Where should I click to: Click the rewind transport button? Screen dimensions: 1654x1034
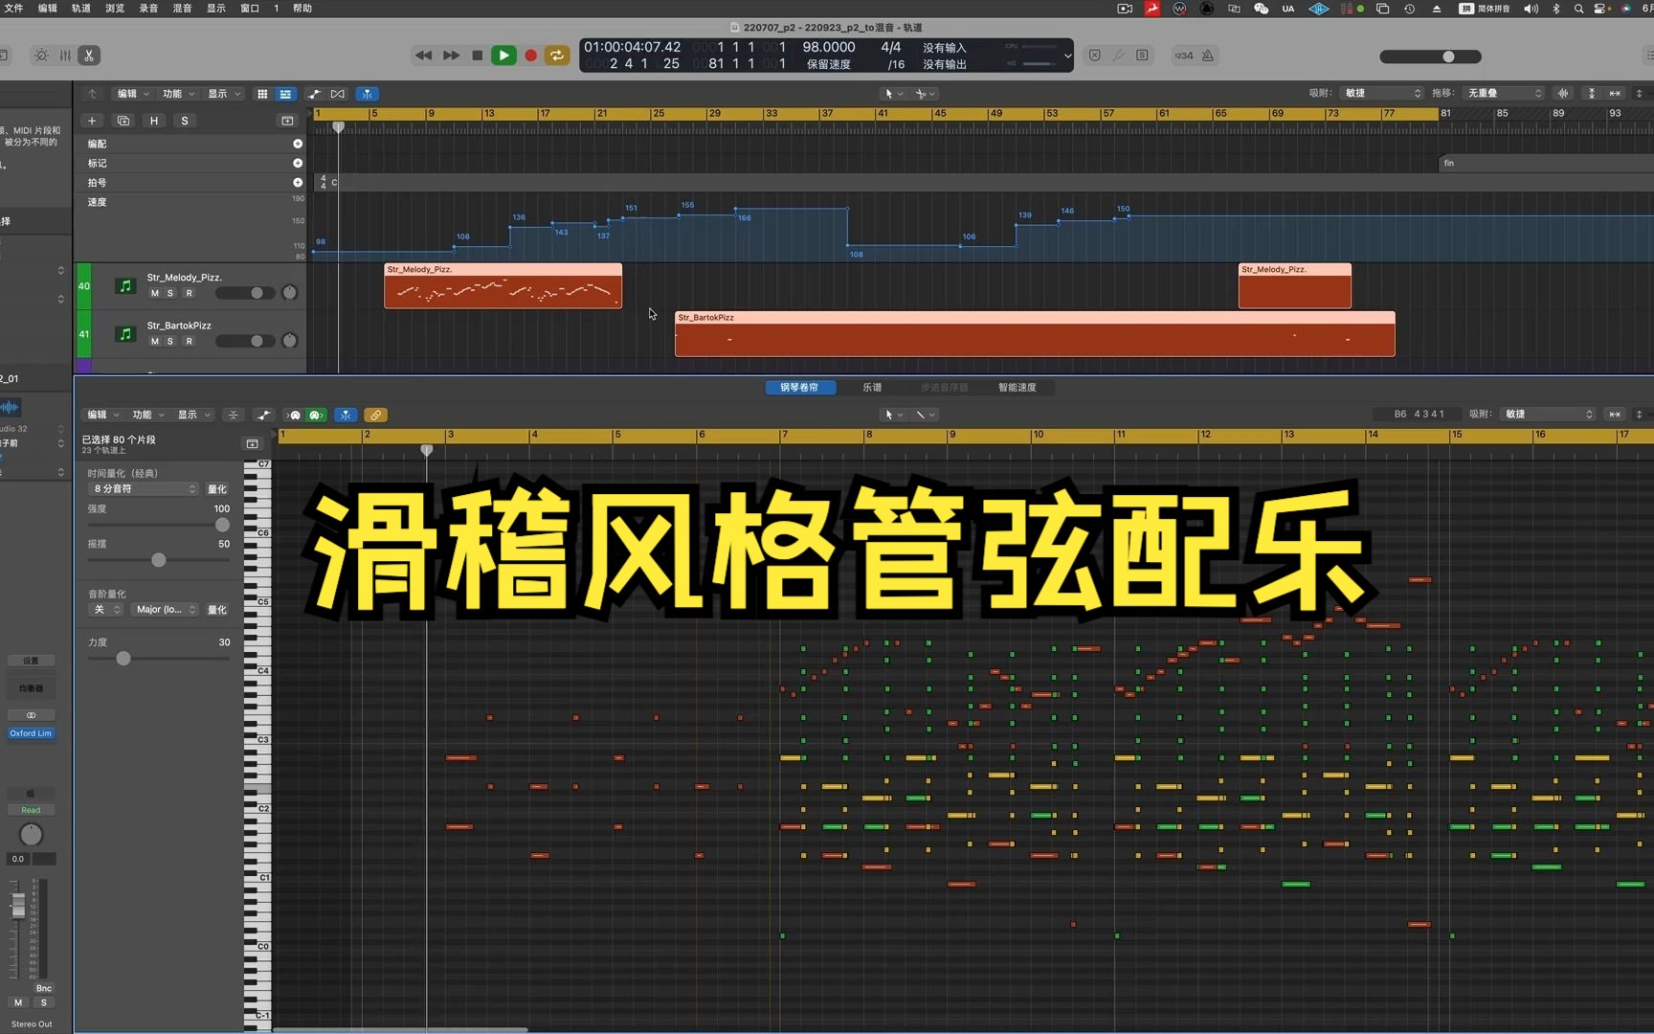423,56
